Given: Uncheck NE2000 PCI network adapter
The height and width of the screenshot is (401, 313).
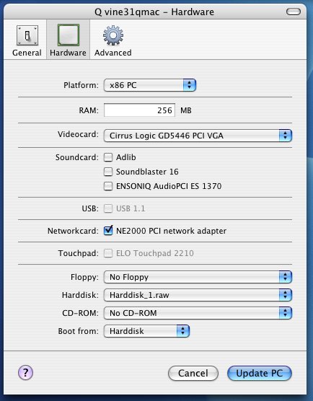Looking at the screenshot, I should 108,231.
